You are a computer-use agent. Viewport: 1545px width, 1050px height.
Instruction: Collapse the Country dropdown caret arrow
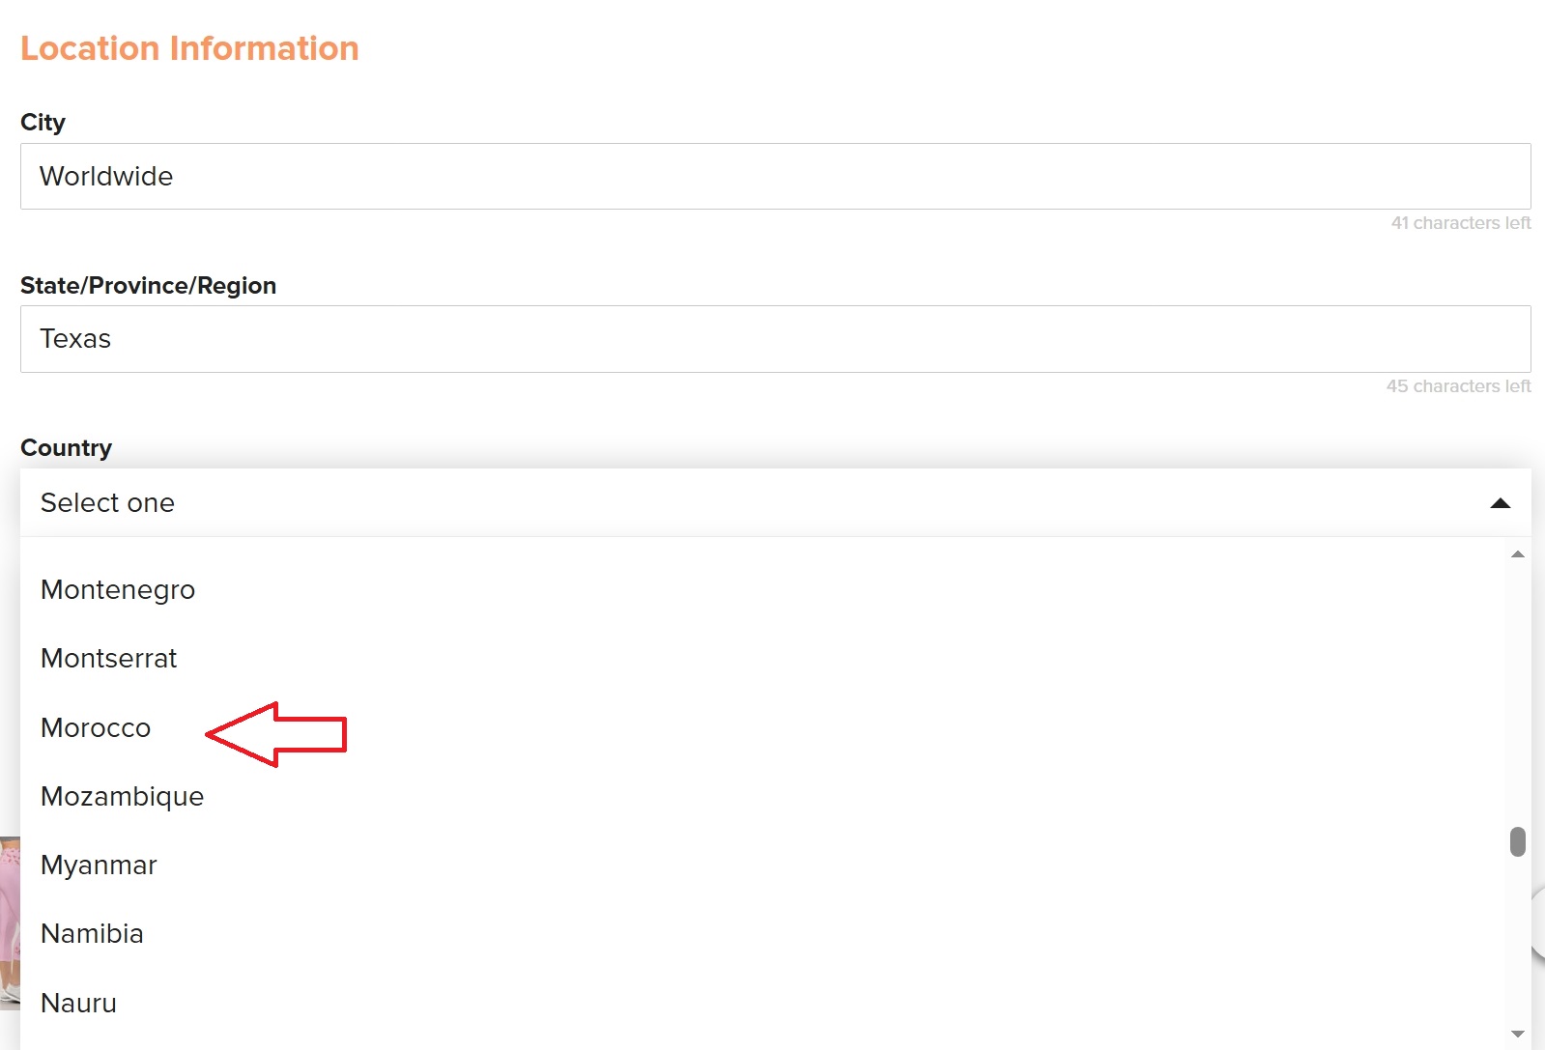1500,503
